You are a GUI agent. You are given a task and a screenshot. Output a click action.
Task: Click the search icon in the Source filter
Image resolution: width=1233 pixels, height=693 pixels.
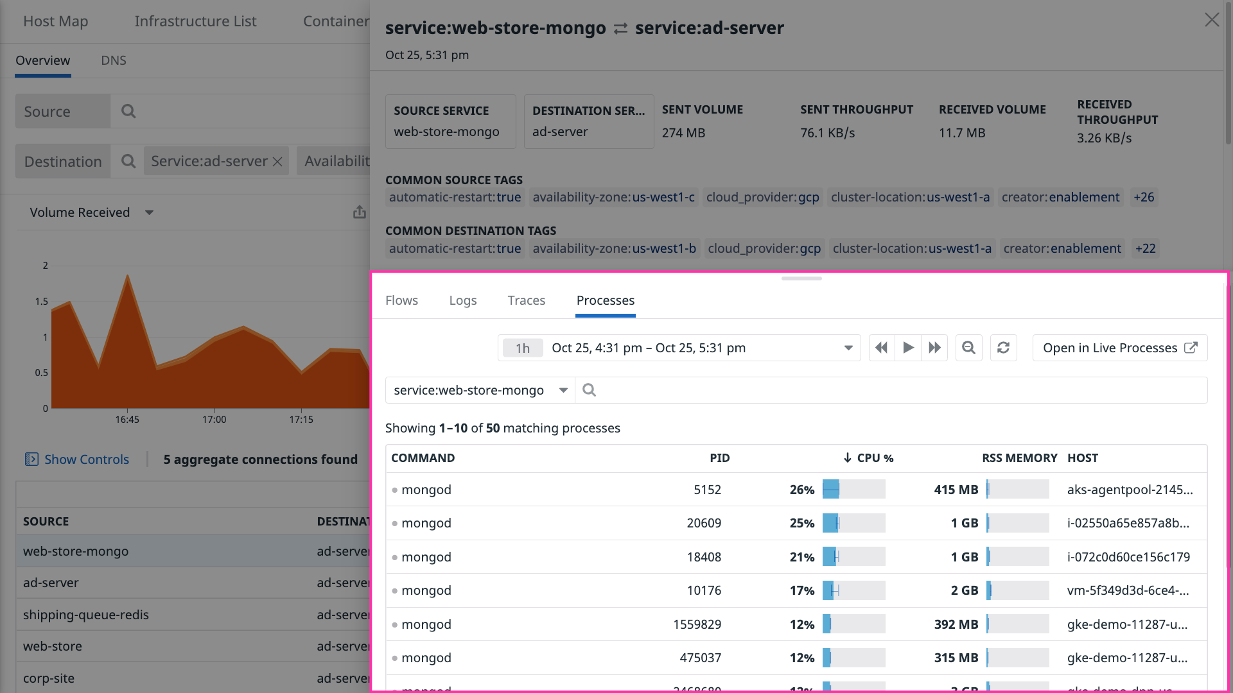pyautogui.click(x=128, y=111)
